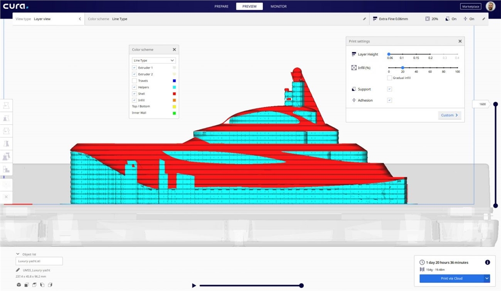Click the Infill percentage slider handle

point(403,68)
